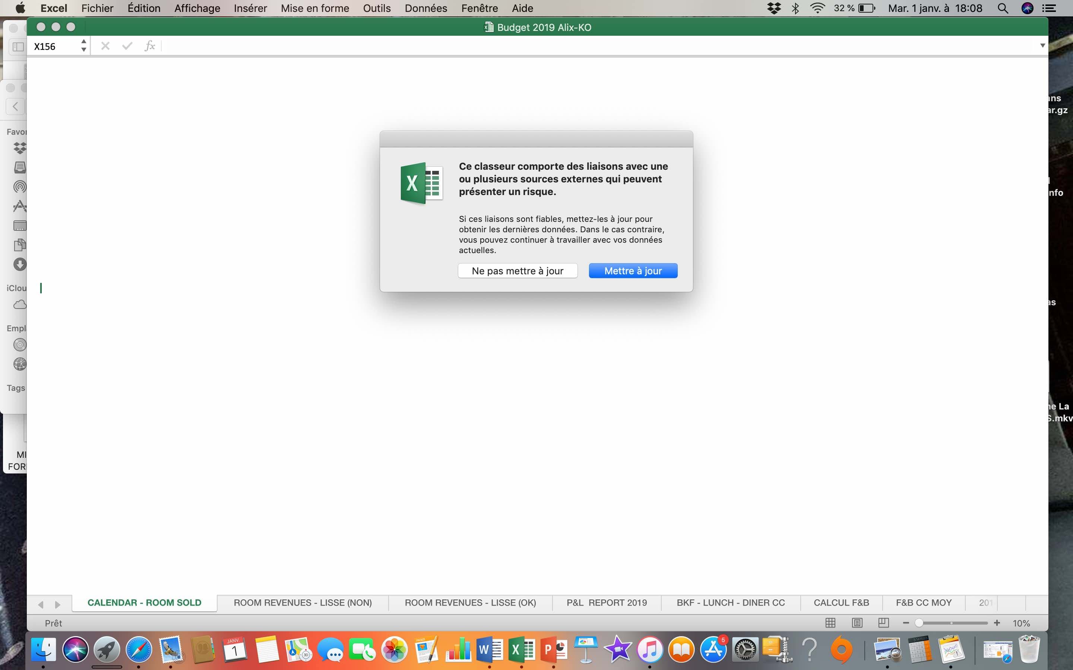This screenshot has height=670, width=1073.
Task: Click the fx insert function icon
Action: [150, 46]
